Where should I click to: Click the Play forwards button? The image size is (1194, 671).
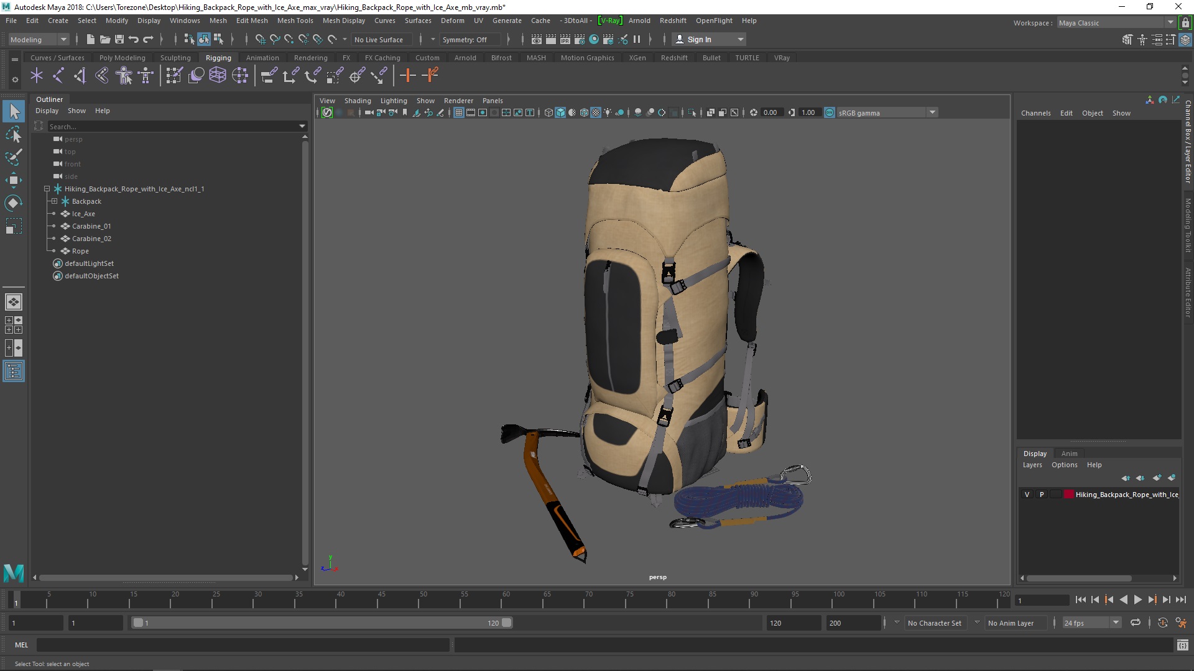[1137, 600]
